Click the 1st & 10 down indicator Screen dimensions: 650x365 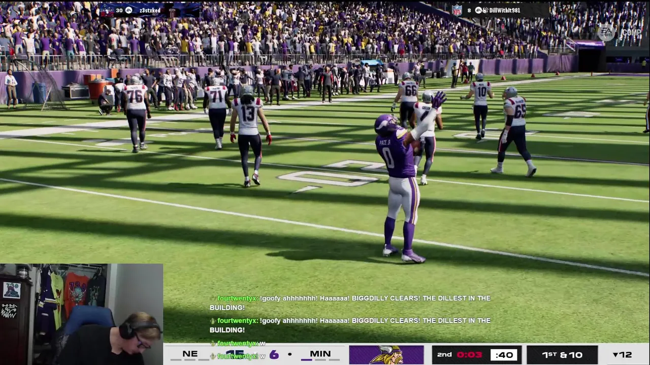[x=562, y=354]
